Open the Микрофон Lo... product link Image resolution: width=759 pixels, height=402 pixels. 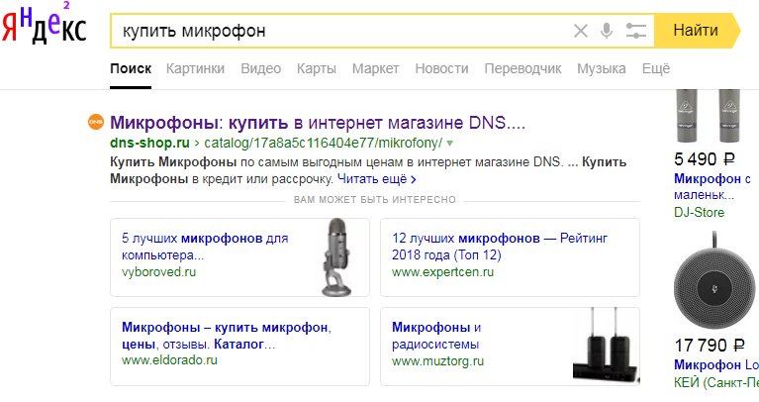715,364
